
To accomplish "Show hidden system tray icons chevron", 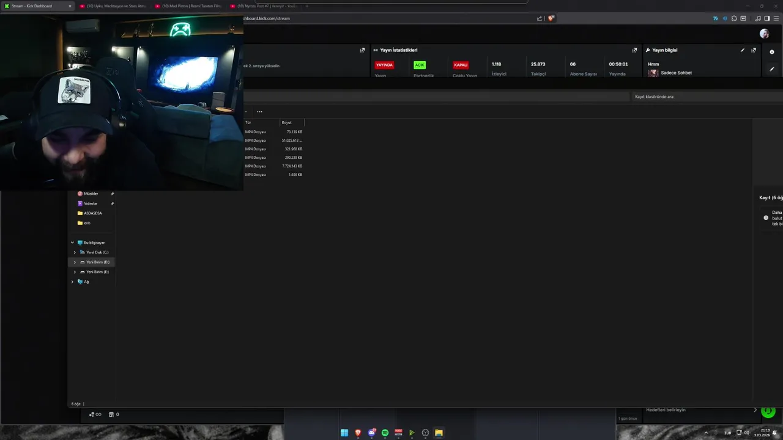I will coord(707,433).
